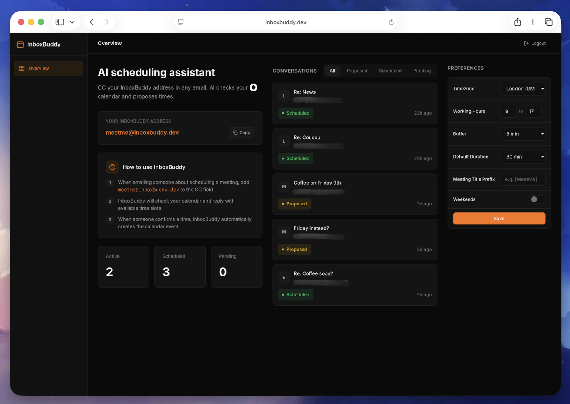Show the Pending conversations tab

[422, 71]
